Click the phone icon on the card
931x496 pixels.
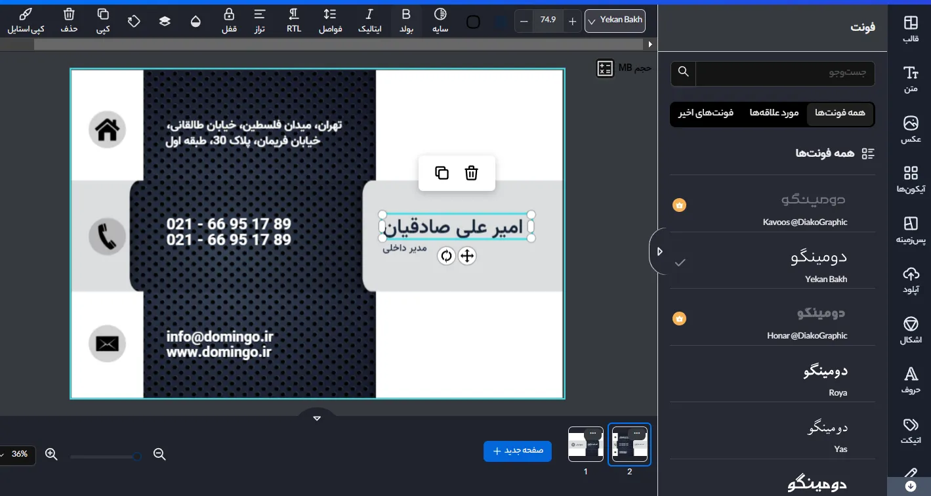click(107, 236)
